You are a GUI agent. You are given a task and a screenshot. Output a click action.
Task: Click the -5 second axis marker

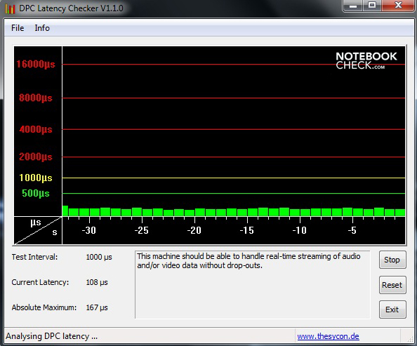click(352, 230)
